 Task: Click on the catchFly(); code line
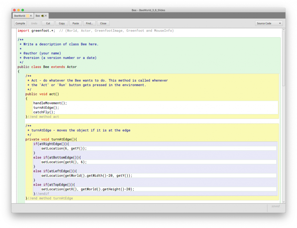[44, 112]
